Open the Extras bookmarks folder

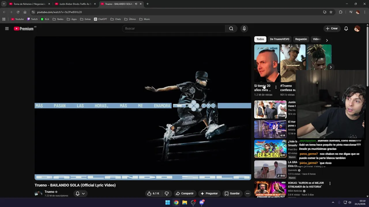click(85, 19)
